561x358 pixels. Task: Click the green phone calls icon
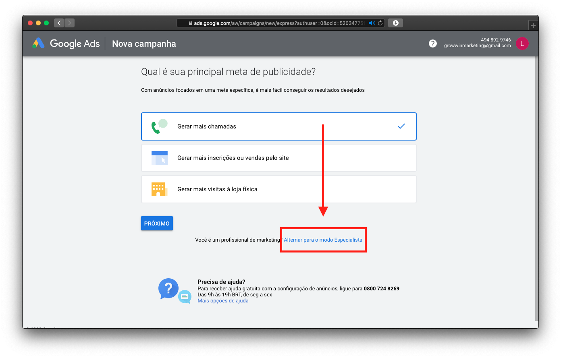(x=159, y=126)
